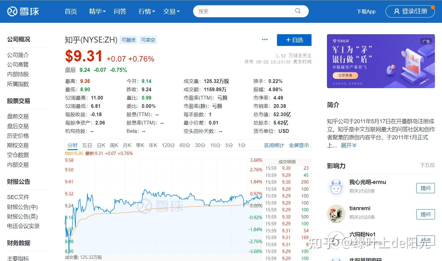
Task: Click 提问 button for tianremi
Action: click(x=426, y=214)
